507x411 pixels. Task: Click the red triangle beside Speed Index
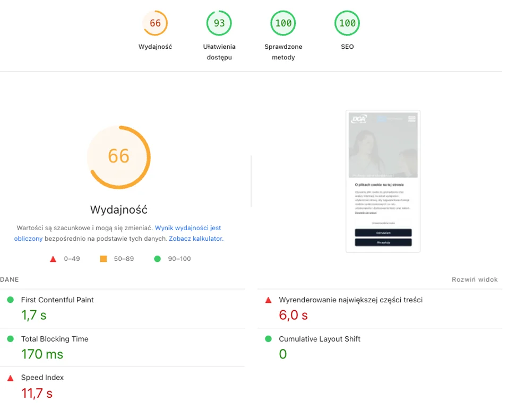(10, 378)
